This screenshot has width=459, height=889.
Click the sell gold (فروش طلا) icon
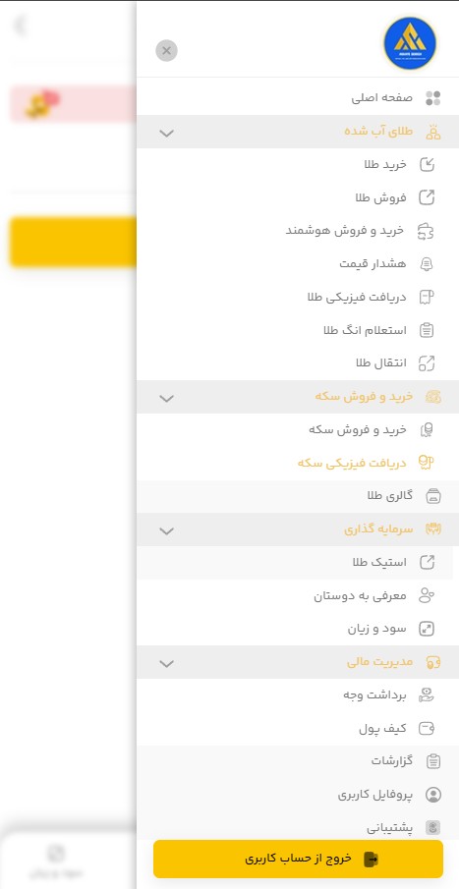pos(427,197)
